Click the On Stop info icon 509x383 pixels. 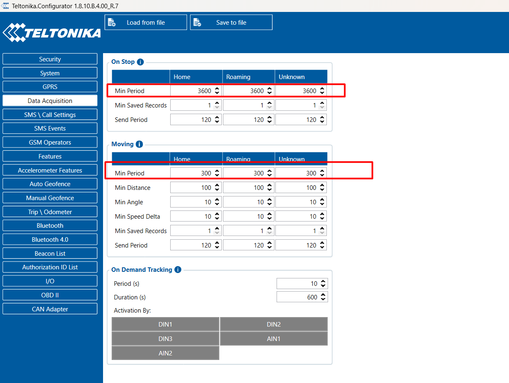(x=140, y=62)
